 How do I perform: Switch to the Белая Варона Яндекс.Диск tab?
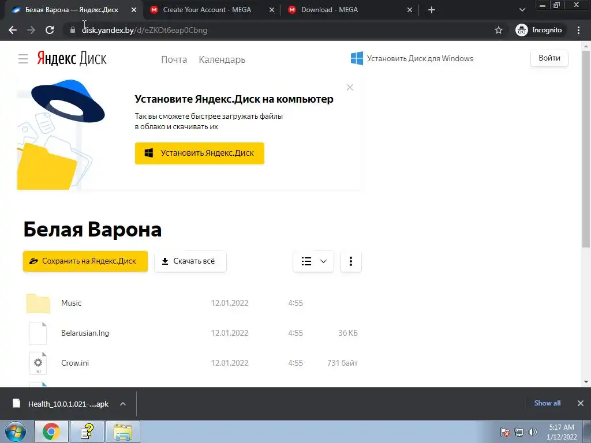pos(72,10)
